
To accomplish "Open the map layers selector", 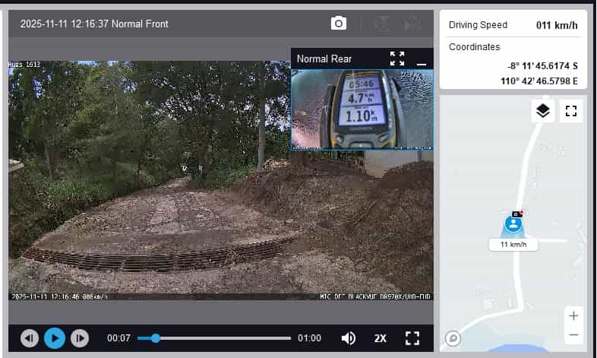I will (542, 111).
